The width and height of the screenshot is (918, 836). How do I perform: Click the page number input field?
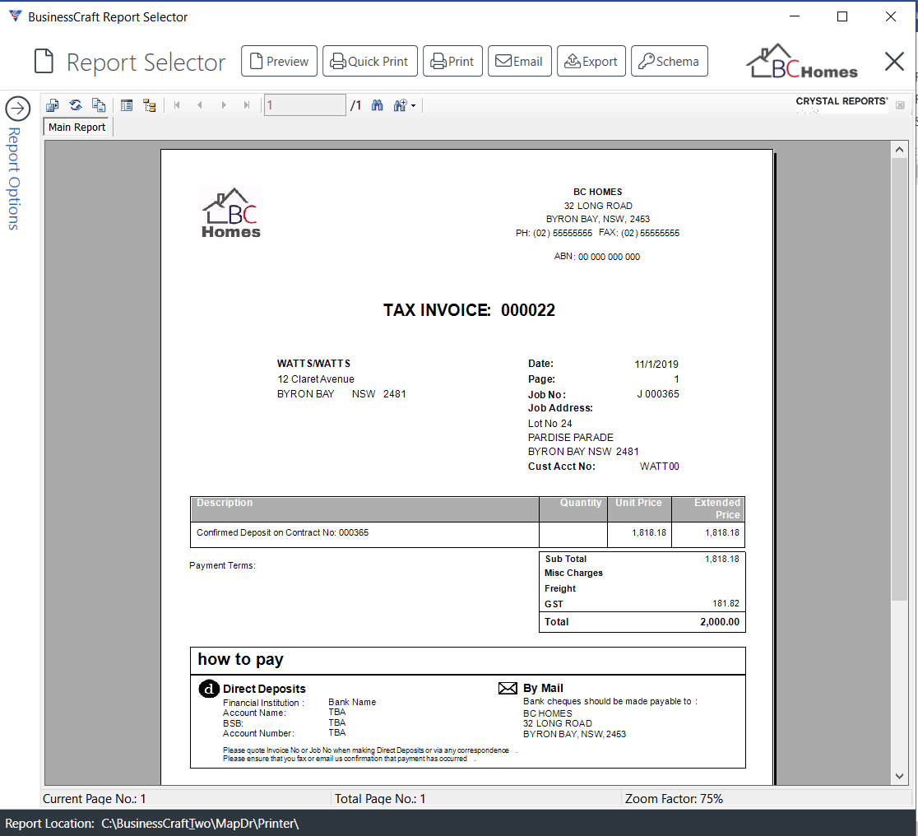[x=304, y=105]
